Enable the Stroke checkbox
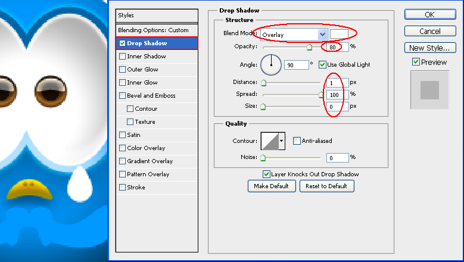The image size is (464, 262). click(x=122, y=187)
